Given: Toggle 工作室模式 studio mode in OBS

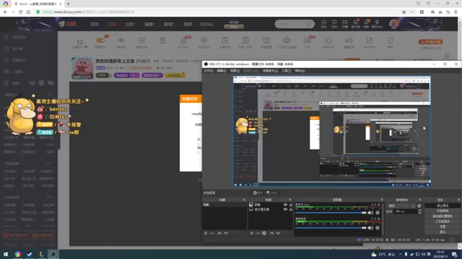Looking at the screenshot, I should pos(442,222).
